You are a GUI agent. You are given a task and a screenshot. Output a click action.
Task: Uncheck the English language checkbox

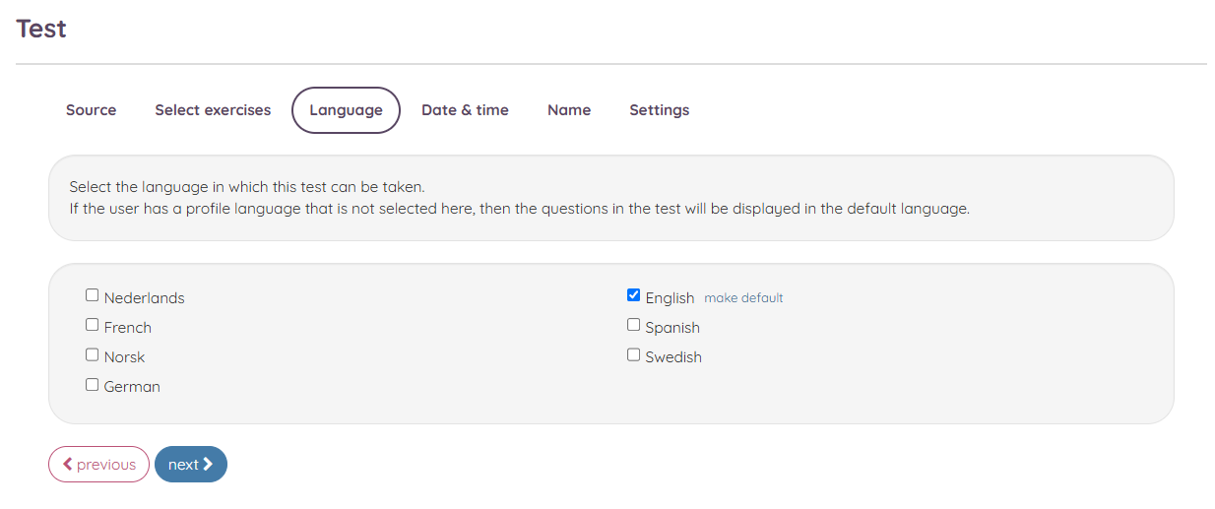pyautogui.click(x=633, y=295)
